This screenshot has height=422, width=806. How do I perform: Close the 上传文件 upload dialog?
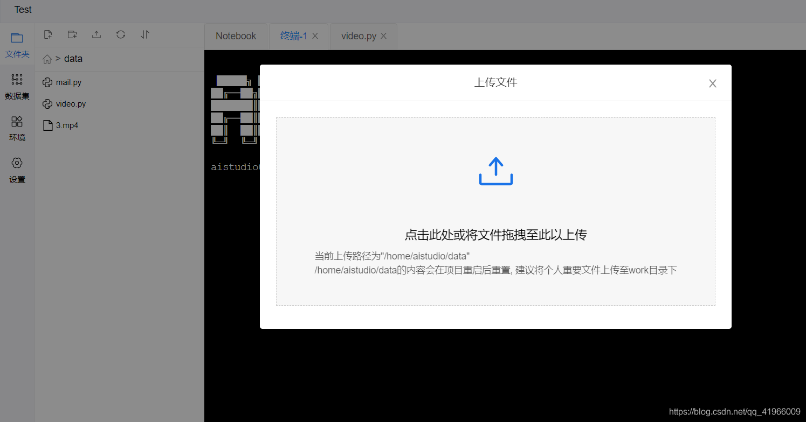pyautogui.click(x=712, y=83)
